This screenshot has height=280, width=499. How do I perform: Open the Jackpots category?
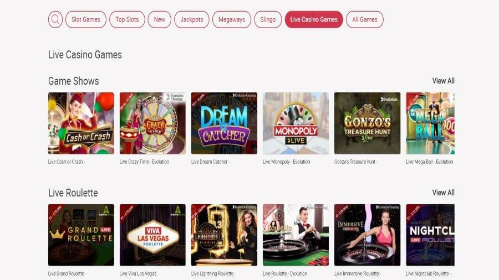click(192, 19)
